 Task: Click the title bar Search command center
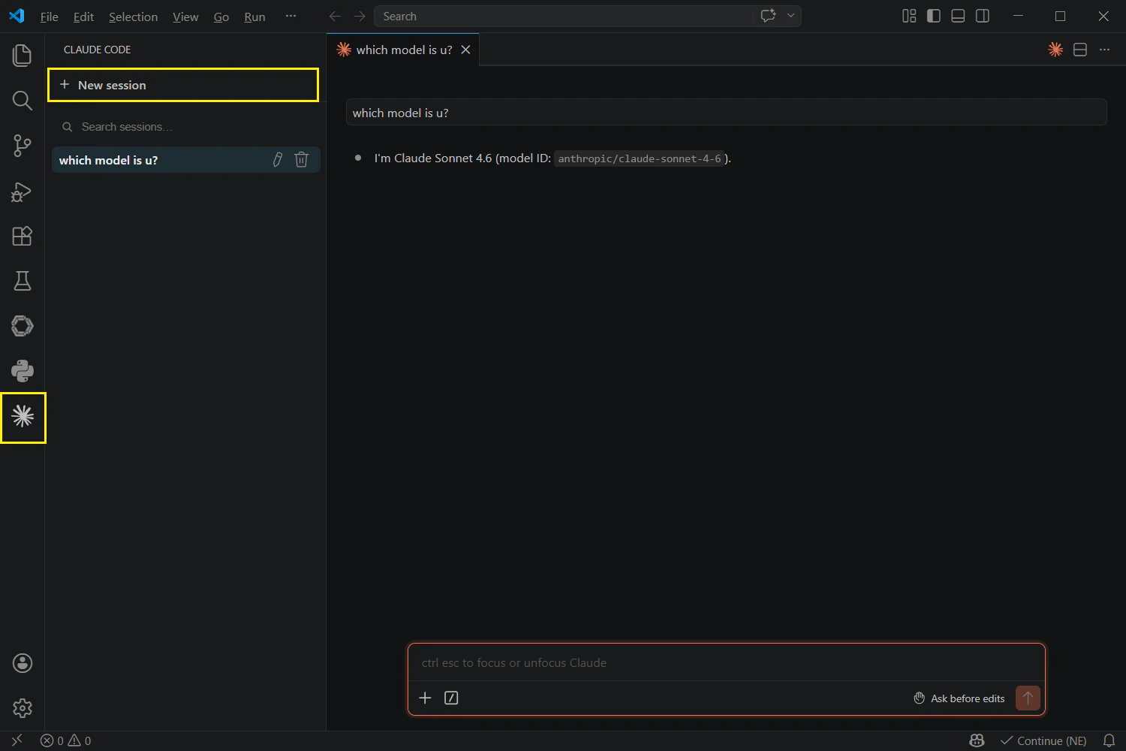[x=564, y=16]
